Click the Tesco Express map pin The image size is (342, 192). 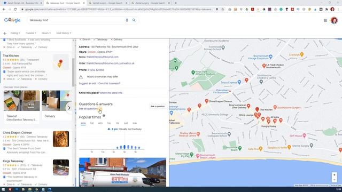point(239,82)
